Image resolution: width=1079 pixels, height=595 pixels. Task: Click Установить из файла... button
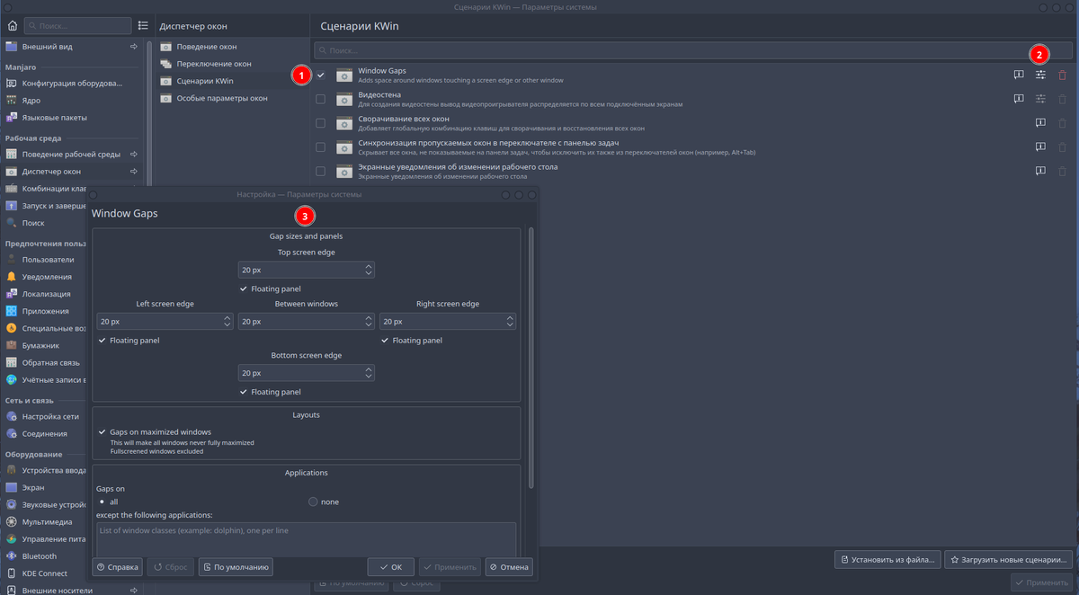(x=888, y=559)
